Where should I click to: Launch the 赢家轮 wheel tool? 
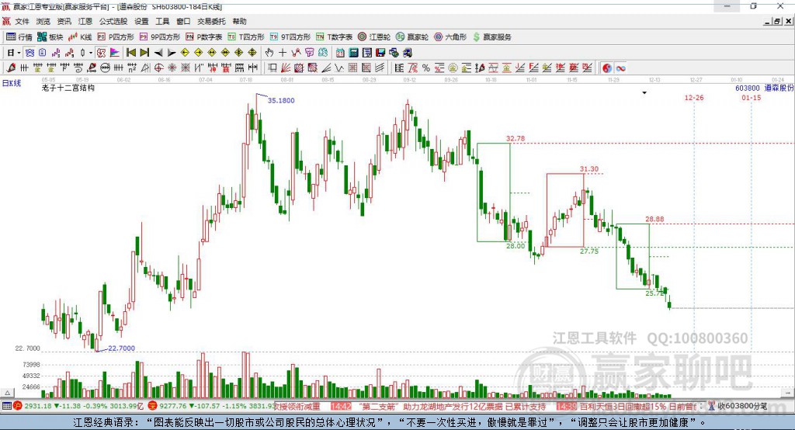pos(412,37)
